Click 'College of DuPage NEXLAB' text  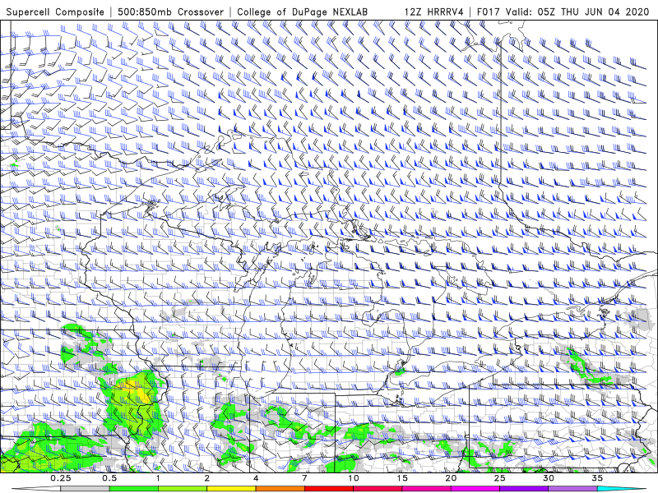pos(302,12)
